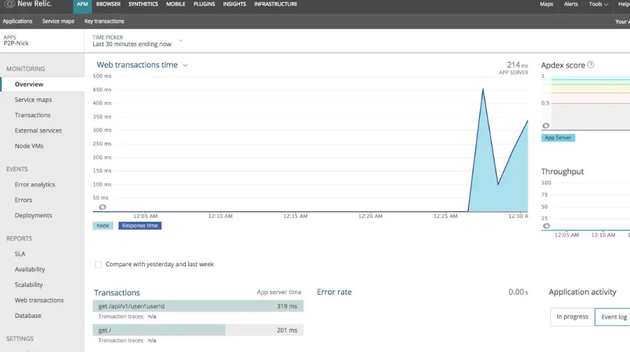Open Web transactions report in the sidebar
The height and width of the screenshot is (352, 630).
click(39, 300)
